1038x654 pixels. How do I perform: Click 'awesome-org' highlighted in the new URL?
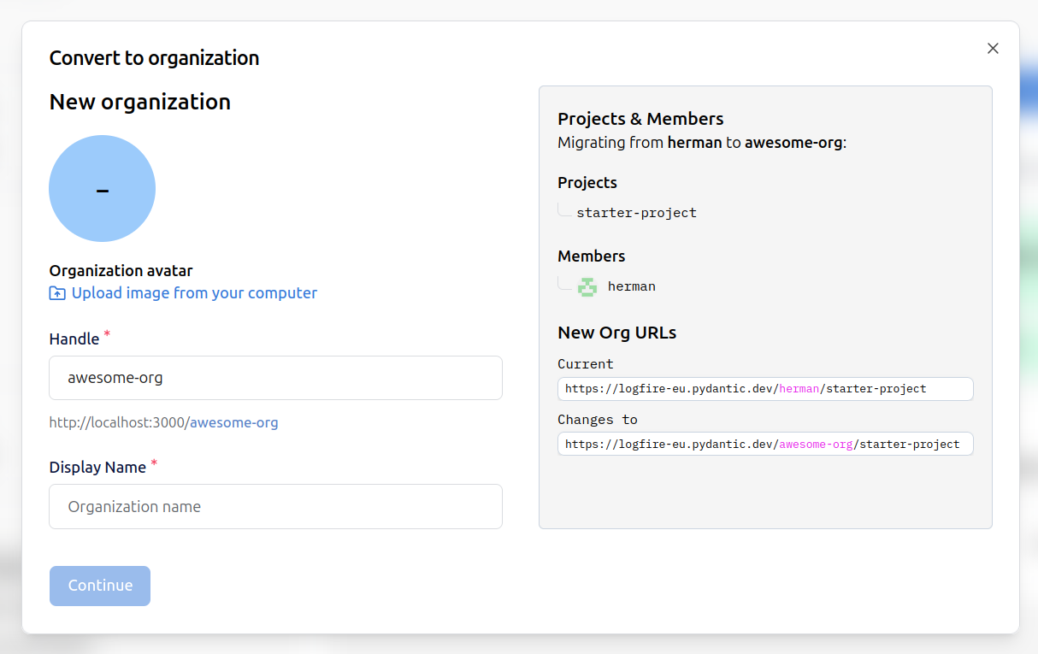[816, 444]
